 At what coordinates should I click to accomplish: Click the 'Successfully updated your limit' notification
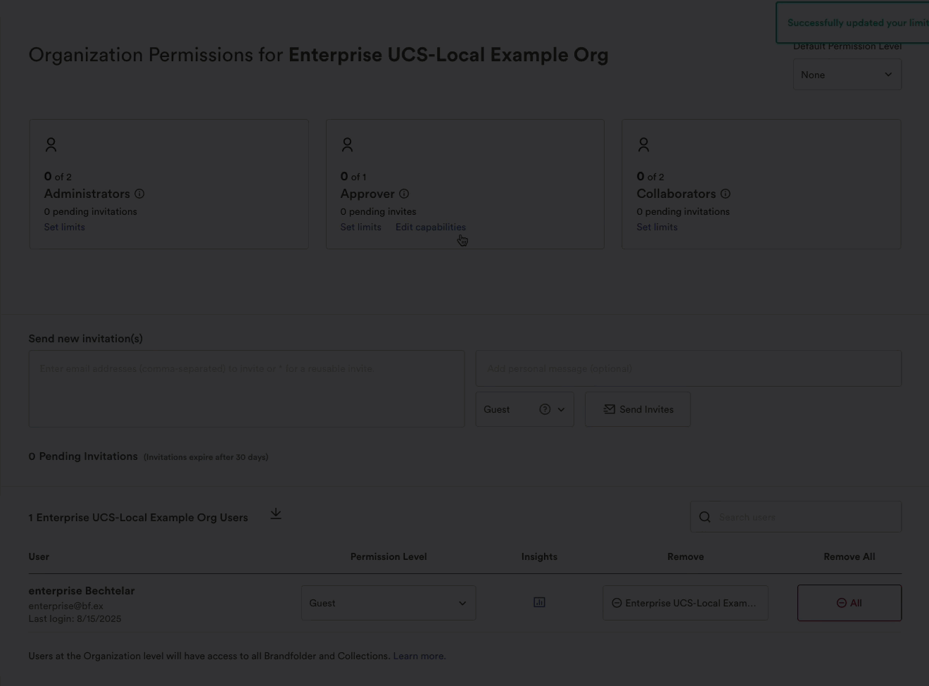(852, 23)
